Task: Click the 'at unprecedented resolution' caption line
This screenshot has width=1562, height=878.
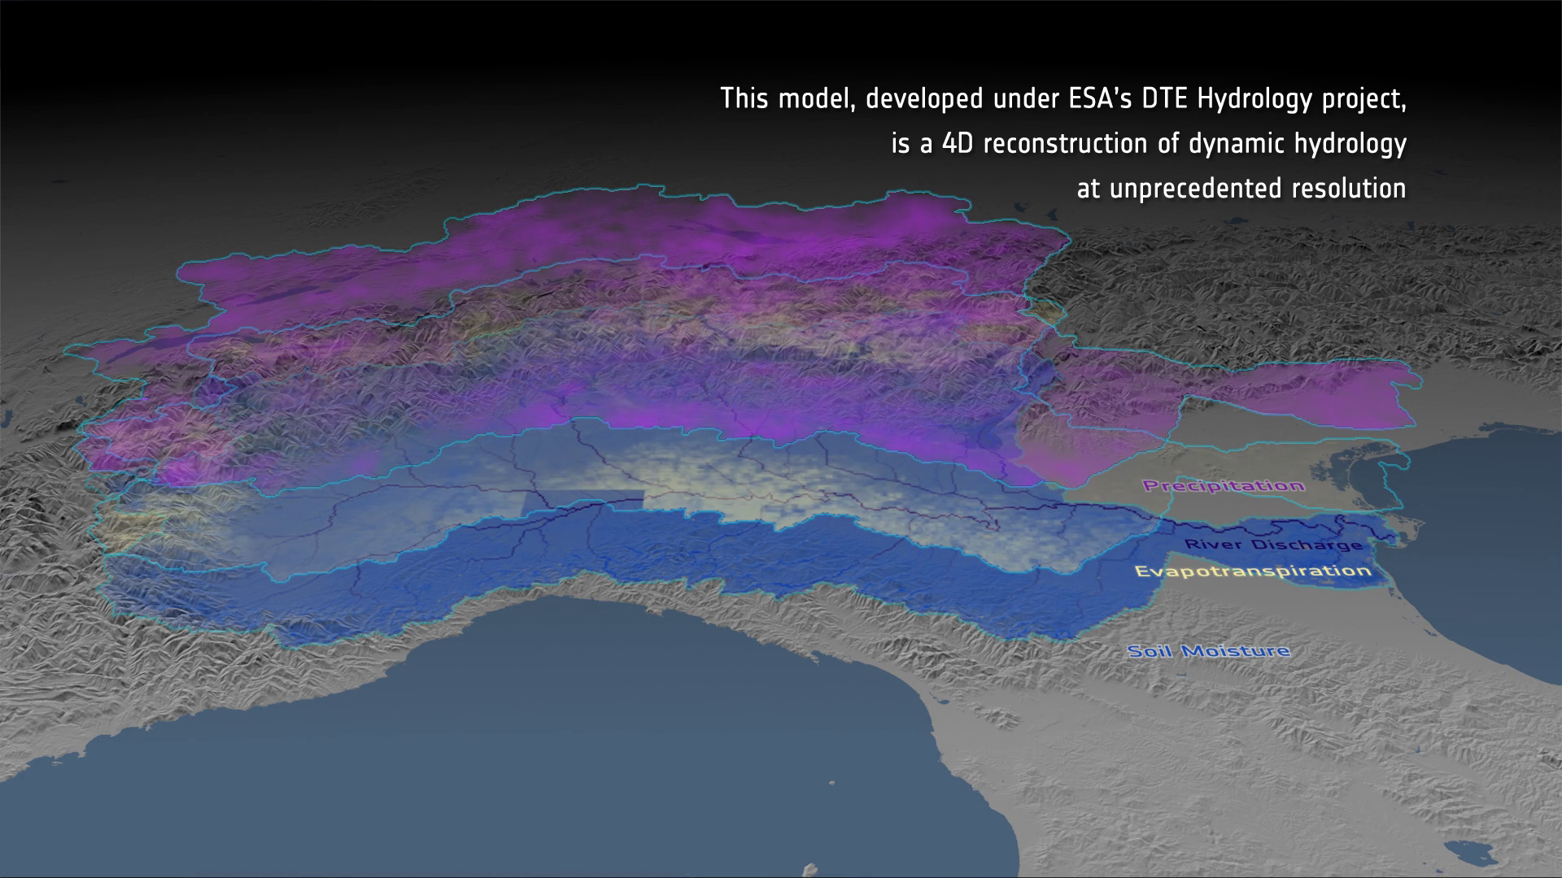Action: (1241, 189)
